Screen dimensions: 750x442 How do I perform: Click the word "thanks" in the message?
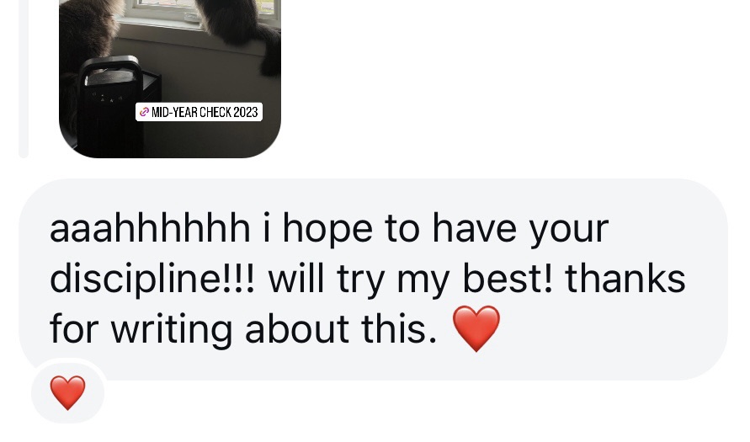click(x=625, y=279)
